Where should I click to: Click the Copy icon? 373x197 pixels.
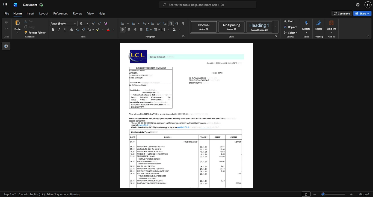pyautogui.click(x=26, y=27)
